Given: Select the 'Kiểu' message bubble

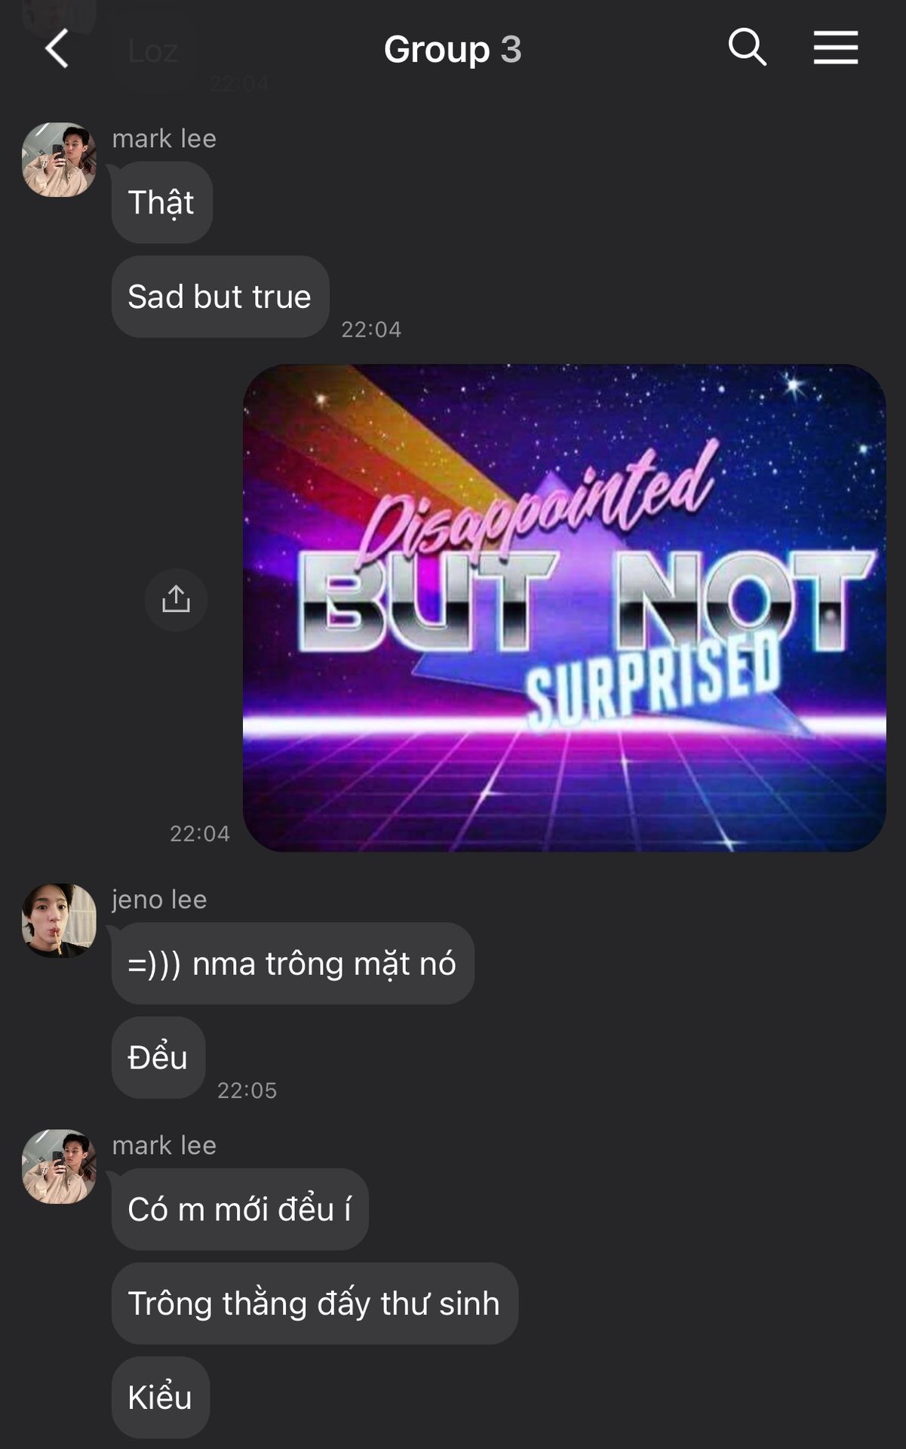Looking at the screenshot, I should click(x=161, y=1397).
